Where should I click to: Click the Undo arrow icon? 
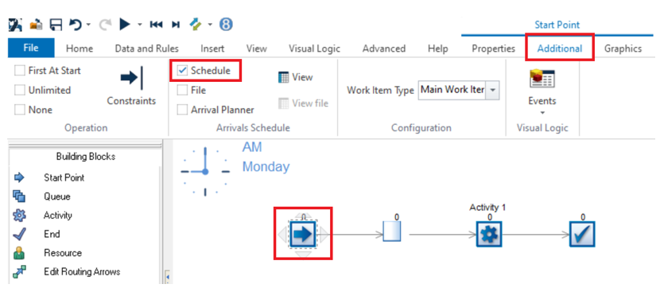tap(76, 25)
